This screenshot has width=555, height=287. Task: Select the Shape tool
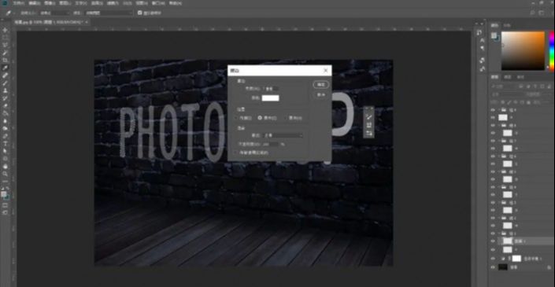[5, 159]
